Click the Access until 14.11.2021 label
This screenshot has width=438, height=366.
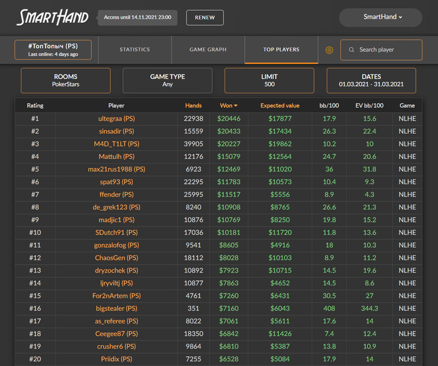[138, 18]
